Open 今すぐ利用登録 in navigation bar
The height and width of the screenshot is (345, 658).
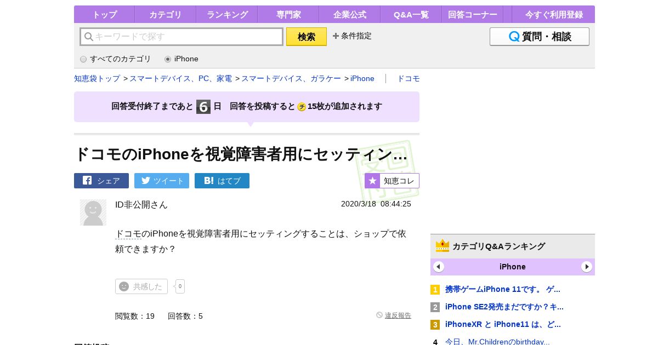554,14
